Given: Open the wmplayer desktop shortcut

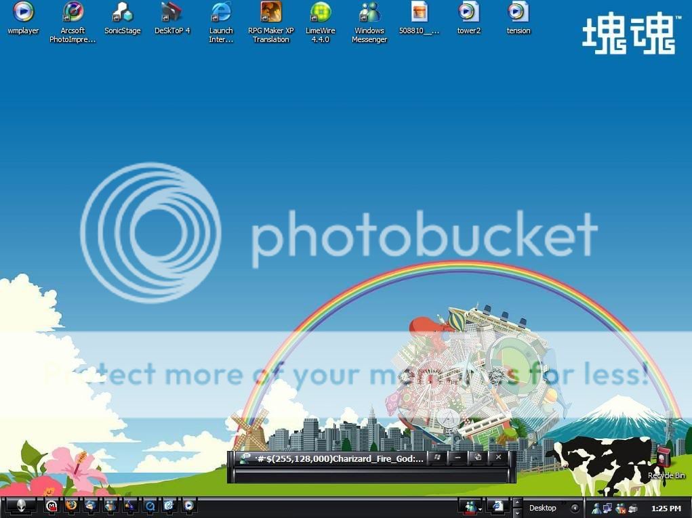Looking at the screenshot, I should (x=23, y=12).
